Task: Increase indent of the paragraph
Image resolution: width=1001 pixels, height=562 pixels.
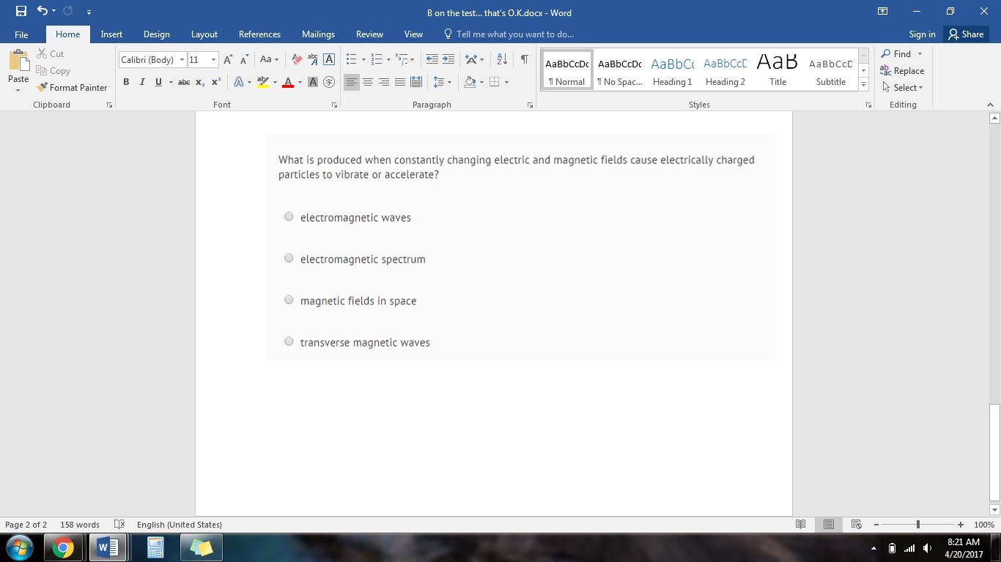Action: tap(448, 59)
